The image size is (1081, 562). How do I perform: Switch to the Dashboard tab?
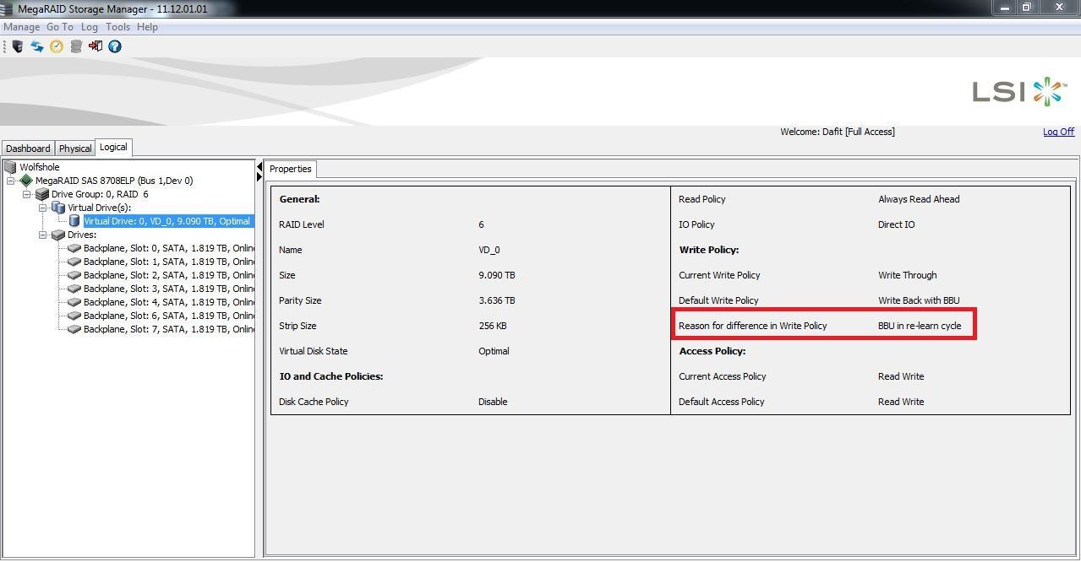pyautogui.click(x=28, y=149)
